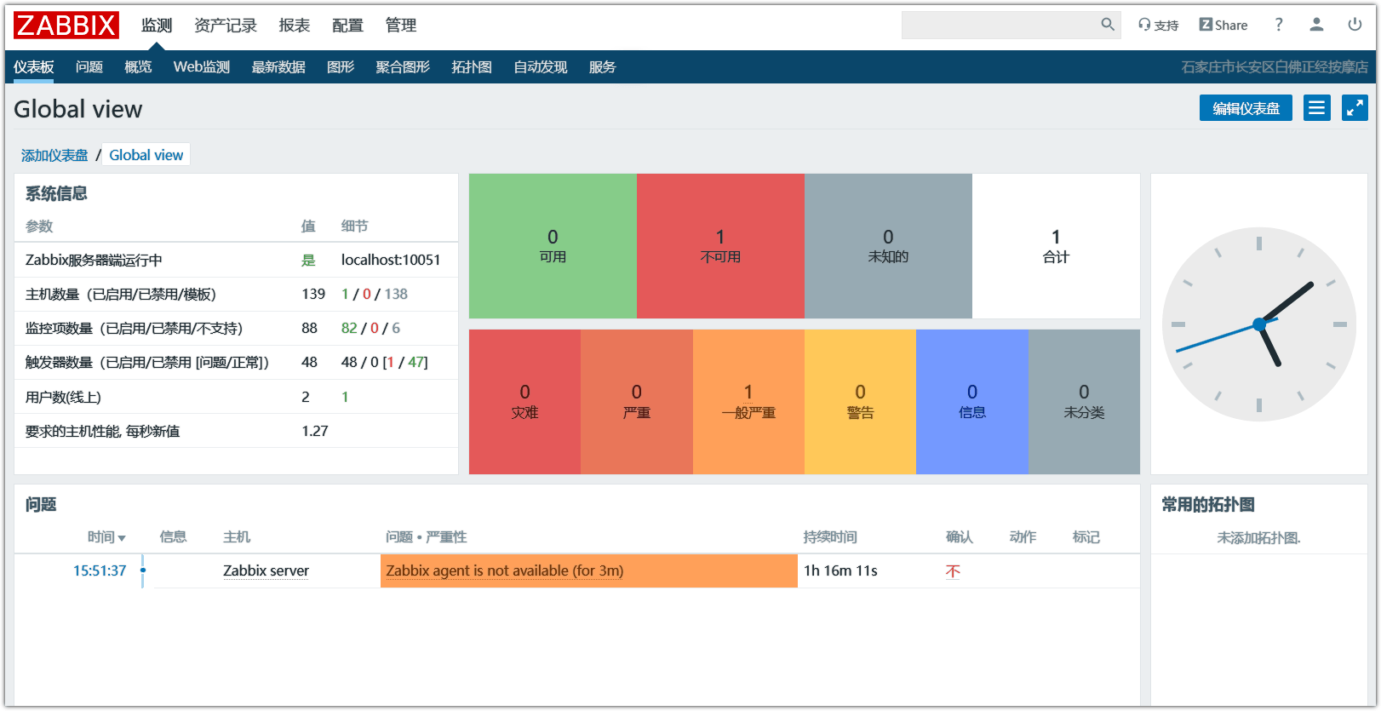
Task: Click the 严重 severity tile
Action: tap(637, 402)
